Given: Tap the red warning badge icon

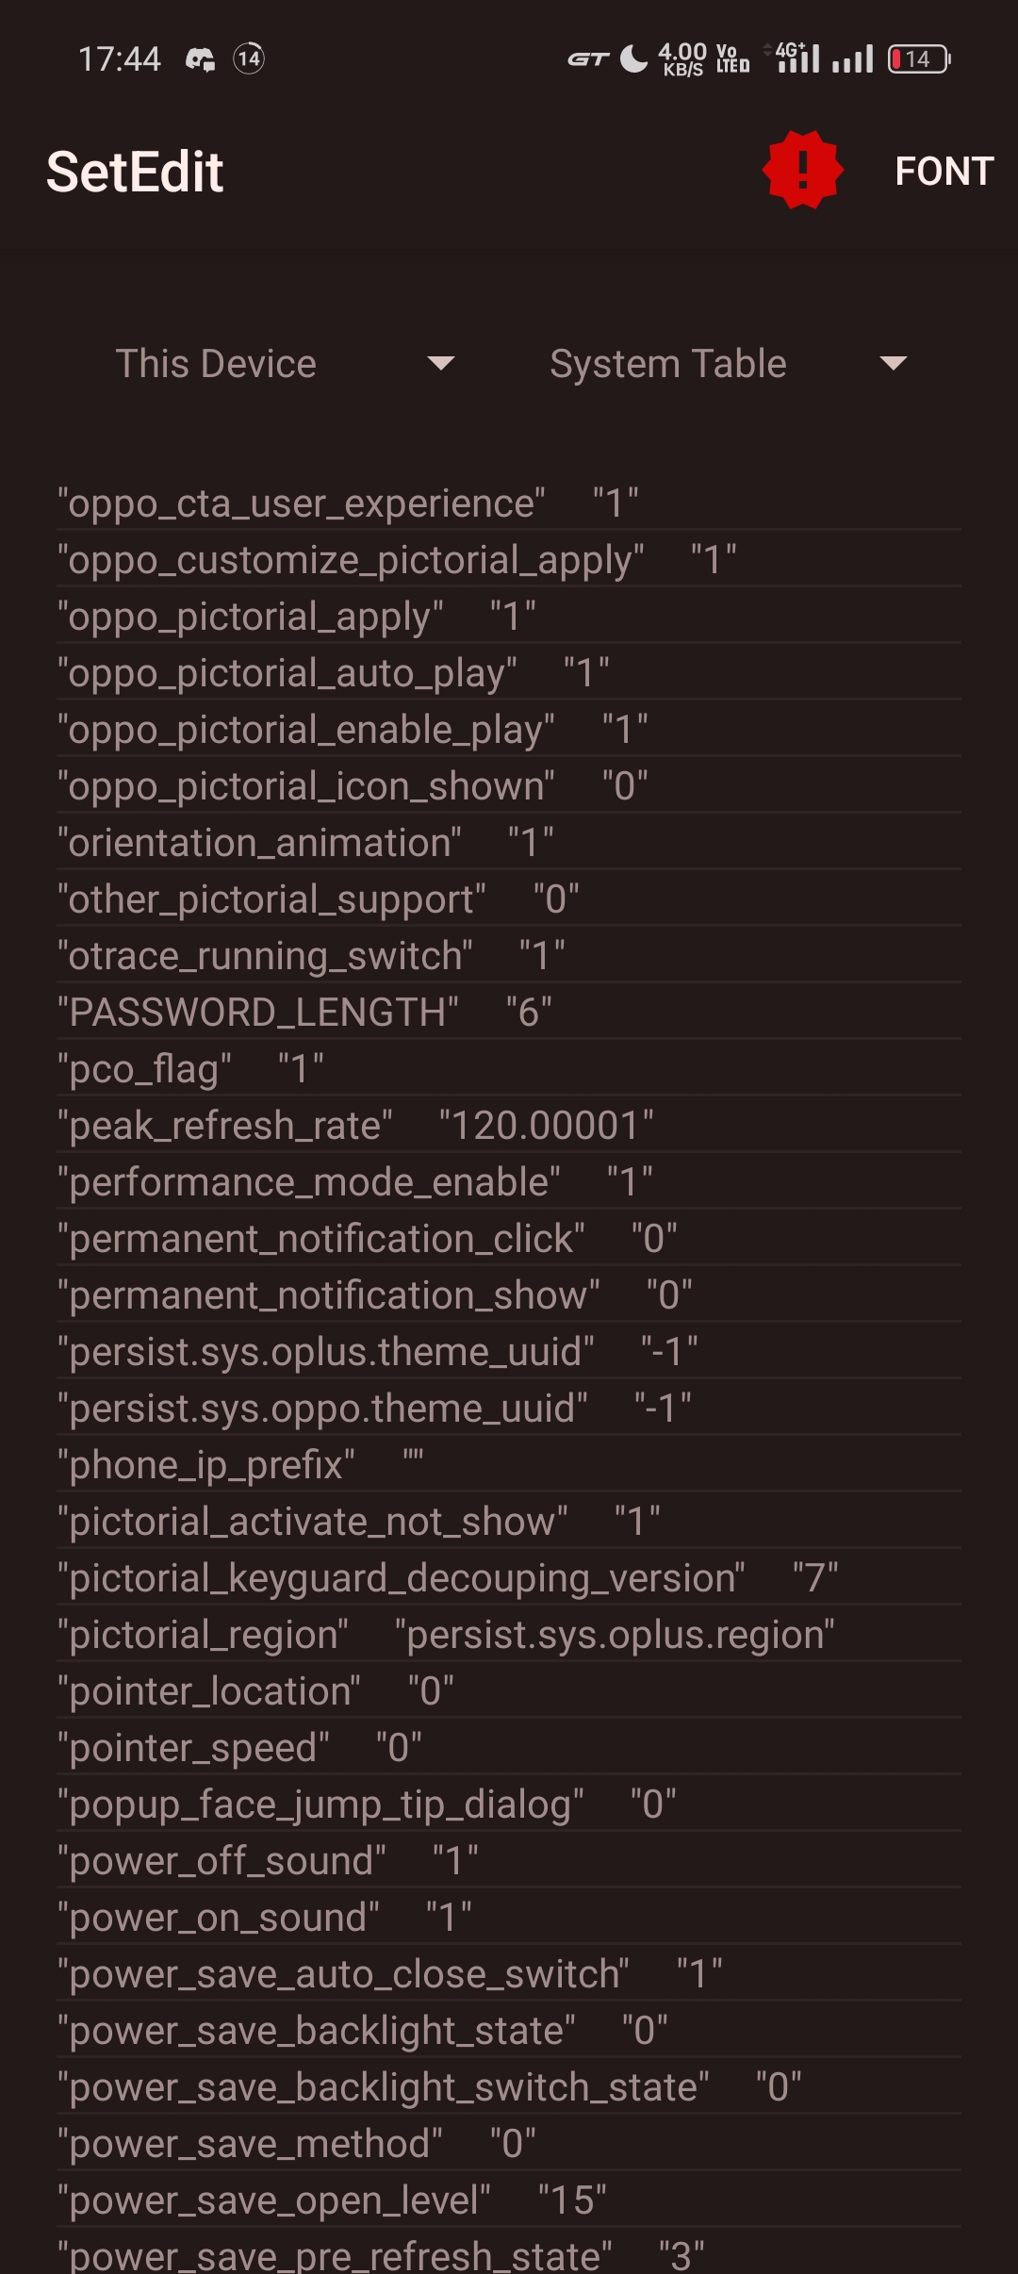Looking at the screenshot, I should pyautogui.click(x=802, y=171).
